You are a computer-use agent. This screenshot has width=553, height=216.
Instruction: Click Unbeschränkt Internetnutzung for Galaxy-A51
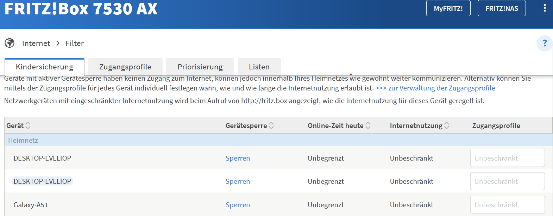tap(411, 205)
